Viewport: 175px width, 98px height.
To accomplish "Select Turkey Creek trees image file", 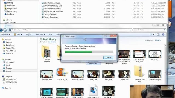I will coord(51,17).
